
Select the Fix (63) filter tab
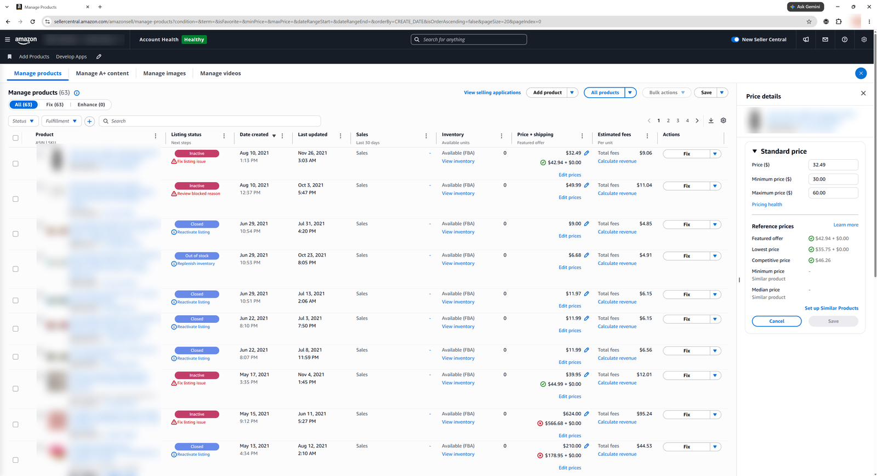tap(55, 105)
